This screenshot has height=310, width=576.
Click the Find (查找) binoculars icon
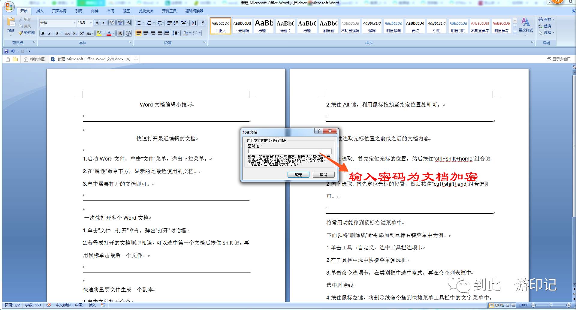pos(541,20)
